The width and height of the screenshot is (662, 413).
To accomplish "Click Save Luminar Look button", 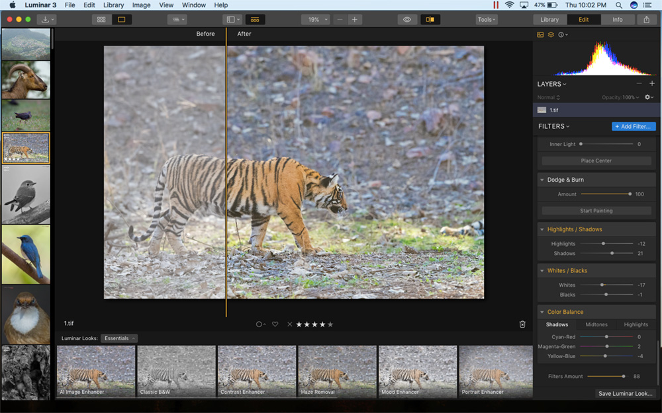I will click(625, 393).
